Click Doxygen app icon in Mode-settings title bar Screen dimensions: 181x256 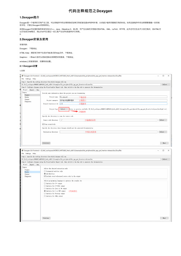(x=23, y=150)
